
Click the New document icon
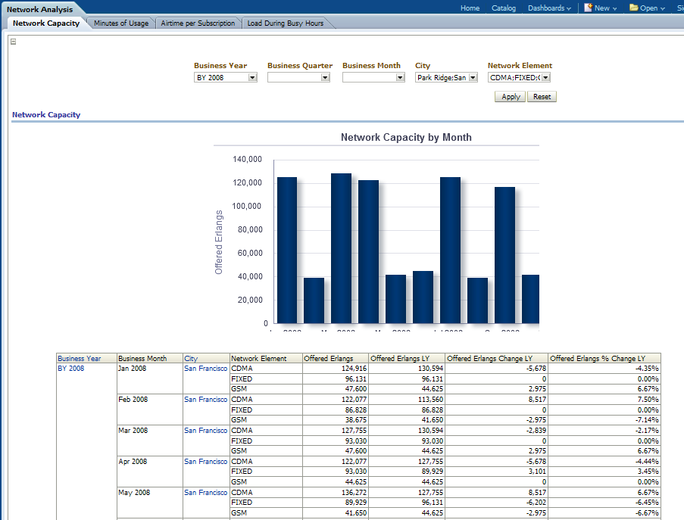(589, 8)
